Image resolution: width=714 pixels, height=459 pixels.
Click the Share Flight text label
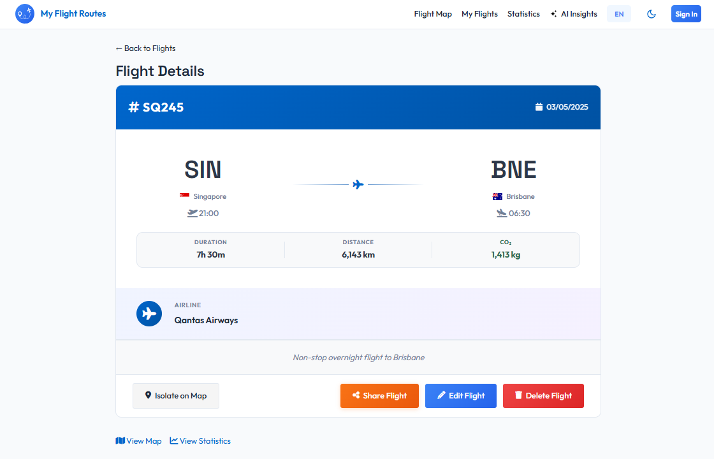385,396
